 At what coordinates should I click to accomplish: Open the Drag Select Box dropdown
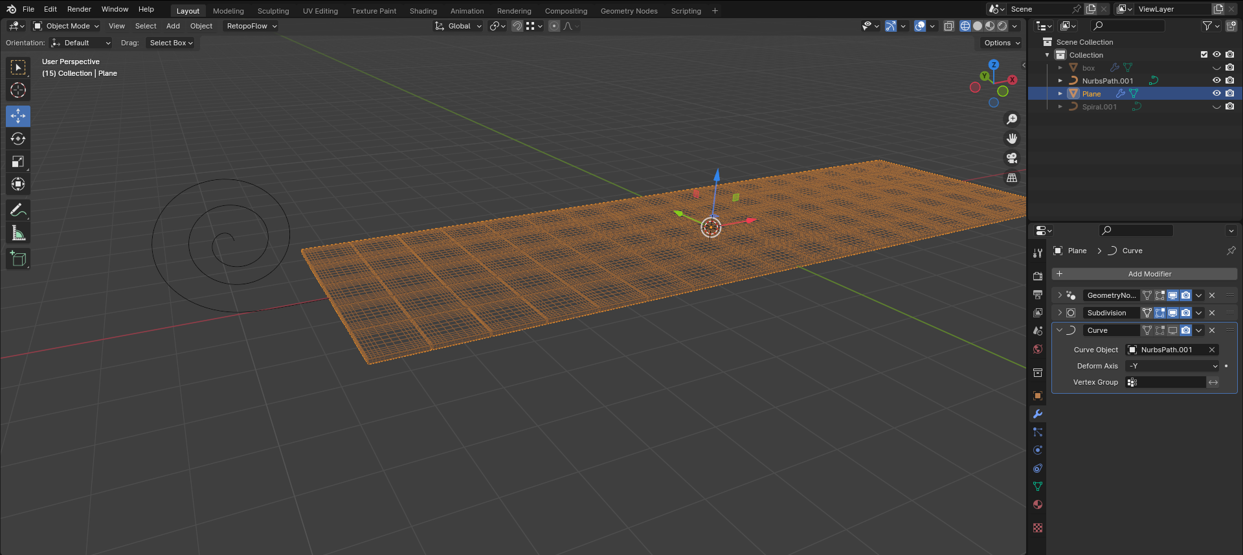[171, 43]
